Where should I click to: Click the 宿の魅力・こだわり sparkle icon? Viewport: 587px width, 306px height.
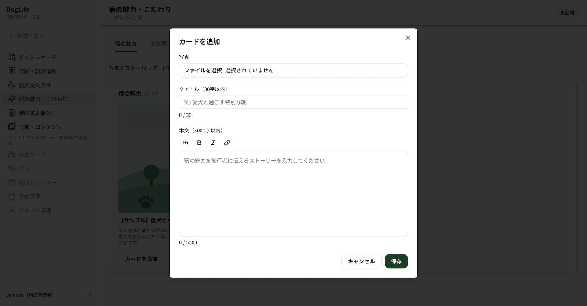[12, 99]
